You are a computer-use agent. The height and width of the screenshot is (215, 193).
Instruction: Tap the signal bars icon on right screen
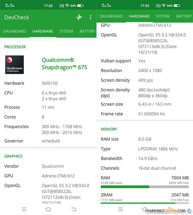coord(106,5)
